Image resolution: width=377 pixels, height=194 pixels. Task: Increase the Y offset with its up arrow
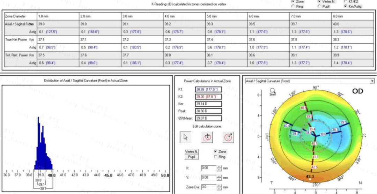pos(219,177)
